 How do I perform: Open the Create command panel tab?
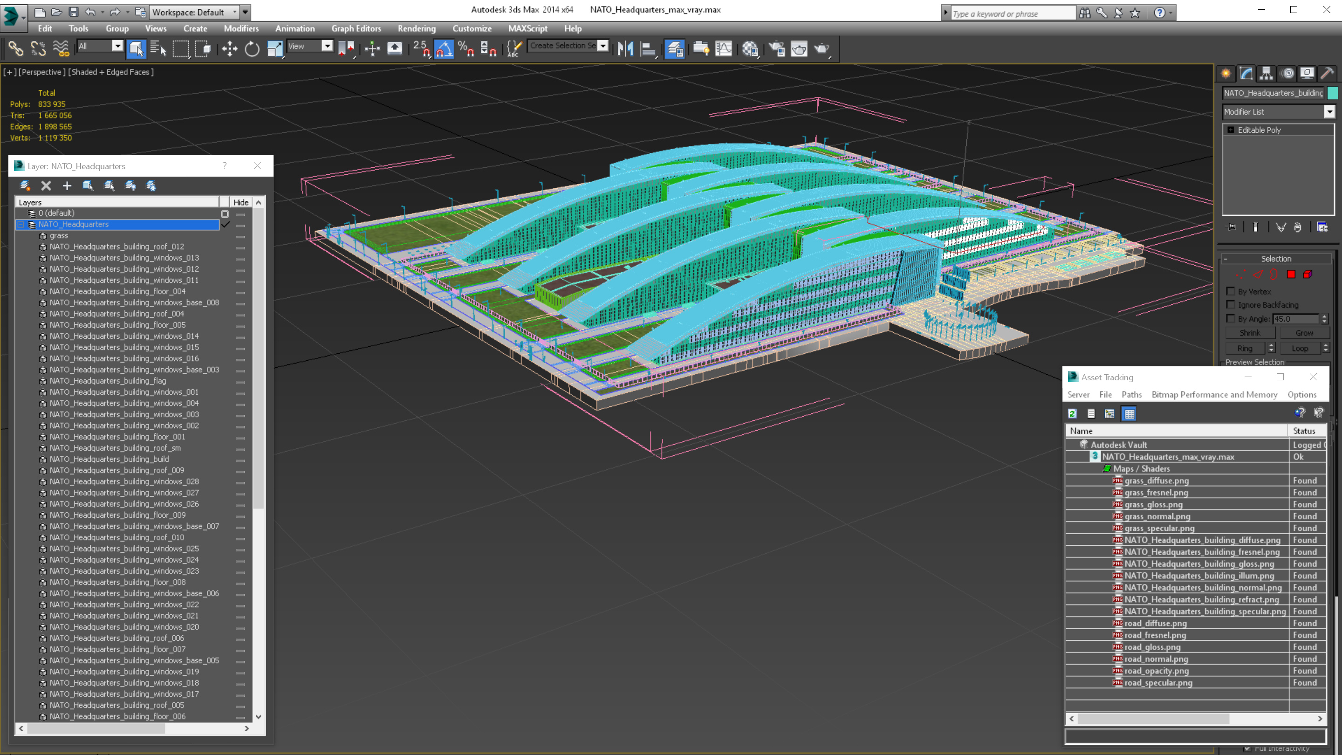click(1226, 74)
